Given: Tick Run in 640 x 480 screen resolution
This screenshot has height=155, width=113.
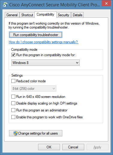Looking at the screenshot, I should tap(13, 97).
